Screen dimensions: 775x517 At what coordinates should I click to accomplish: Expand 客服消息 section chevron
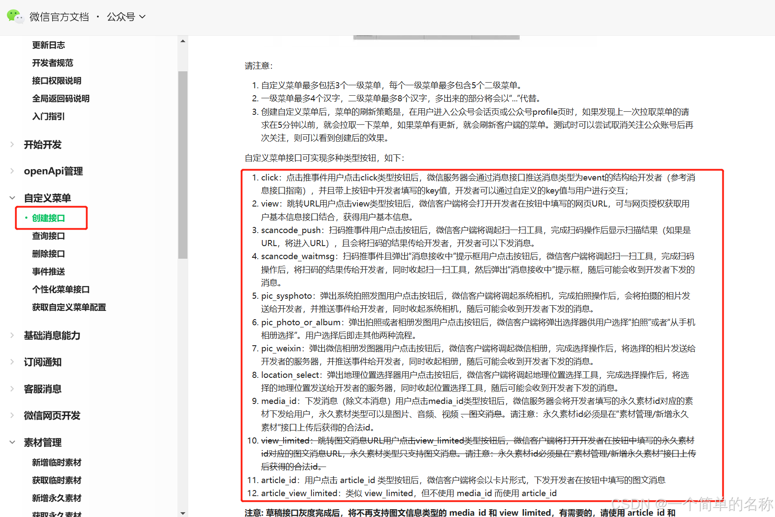(12, 389)
